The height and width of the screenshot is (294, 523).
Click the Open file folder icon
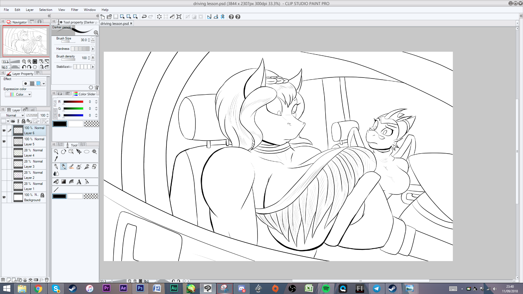[x=109, y=17]
